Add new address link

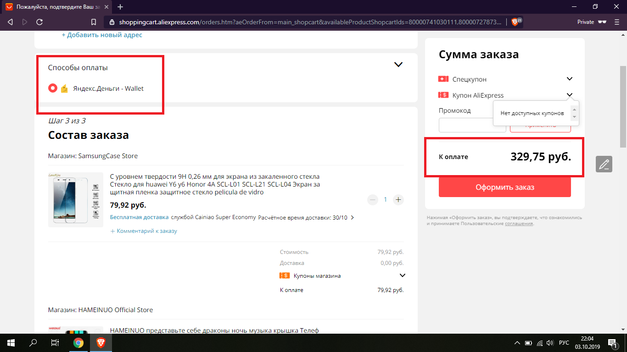click(x=102, y=35)
